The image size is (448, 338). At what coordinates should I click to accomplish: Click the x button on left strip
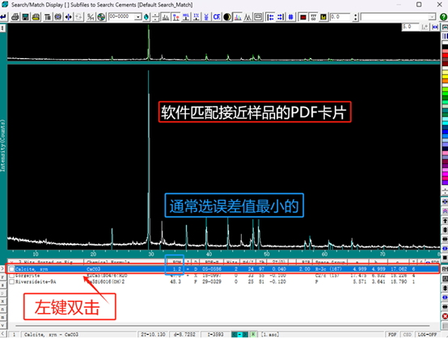click(2, 301)
